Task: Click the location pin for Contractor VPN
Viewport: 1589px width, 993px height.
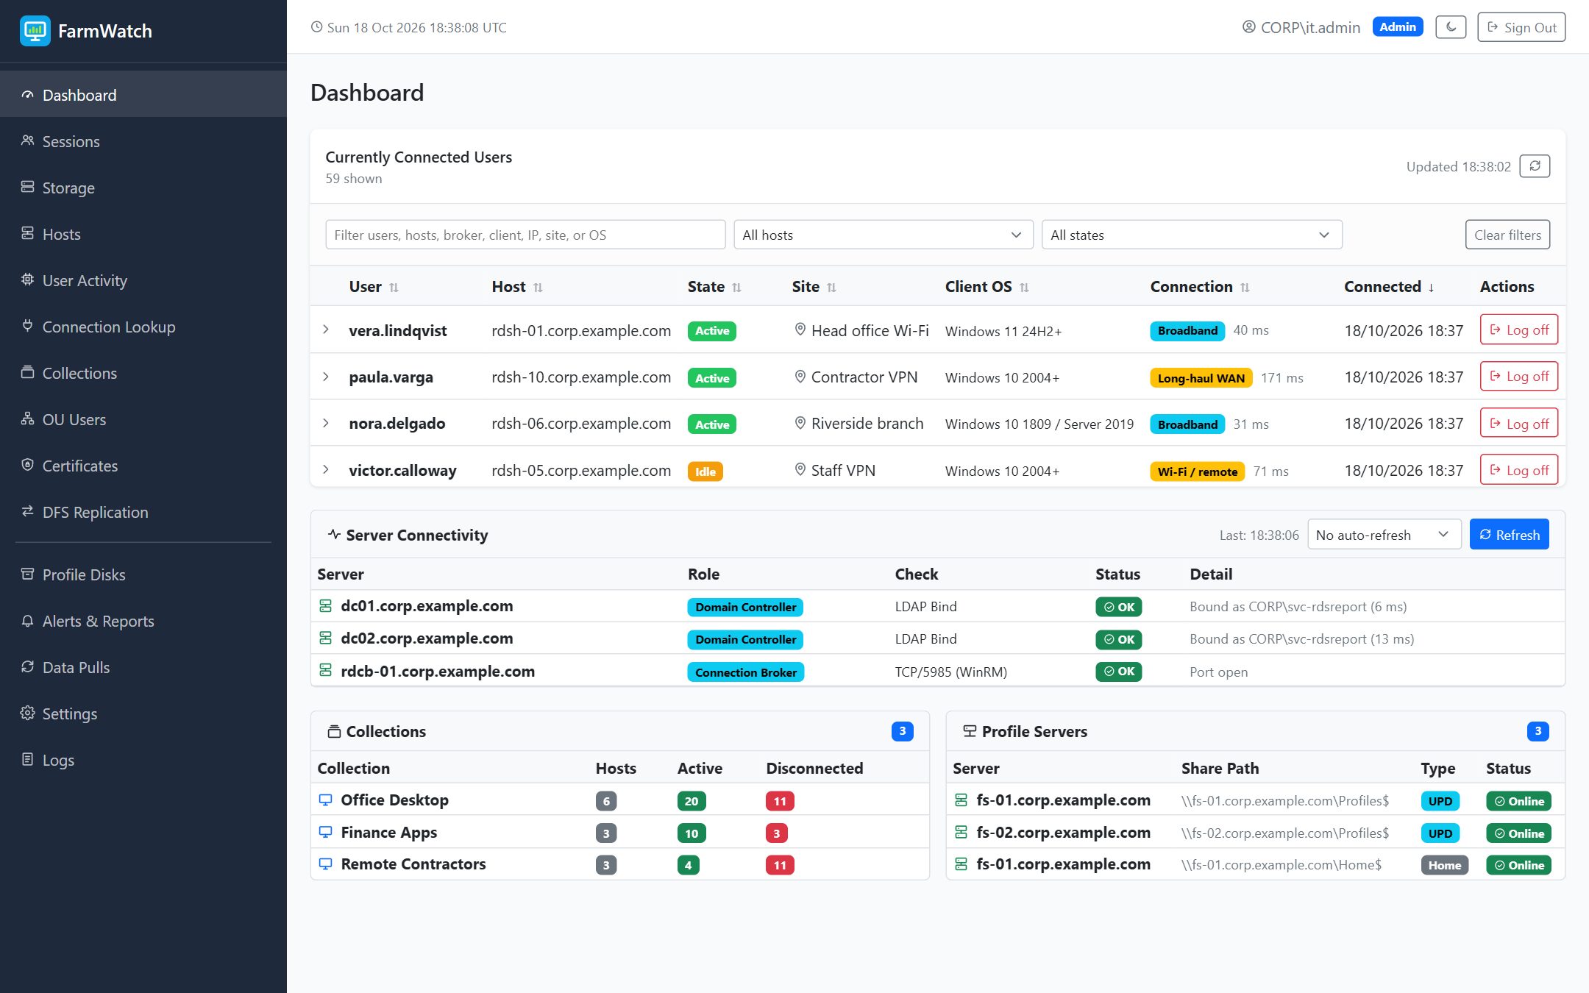Action: (800, 377)
